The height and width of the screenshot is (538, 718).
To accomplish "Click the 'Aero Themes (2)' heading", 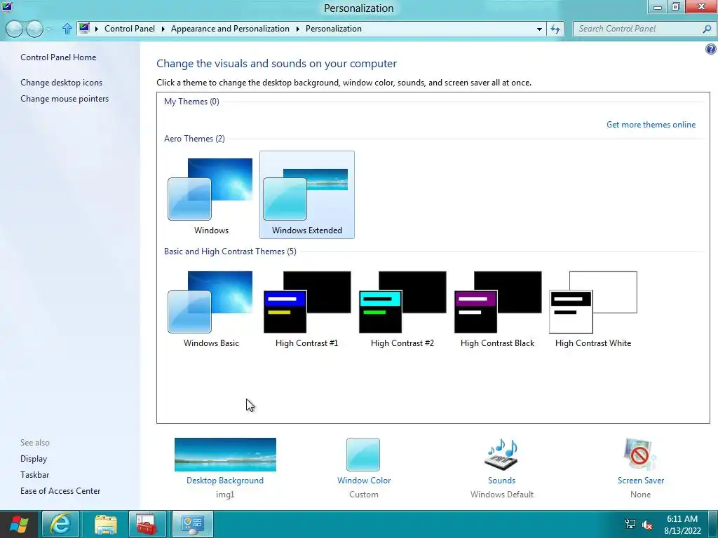I will pos(194,139).
